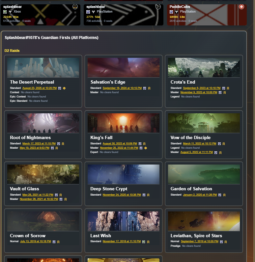Open the August 23, 2025 at 10:20 PM clear
The height and width of the screenshot is (262, 255).
click(x=40, y=88)
